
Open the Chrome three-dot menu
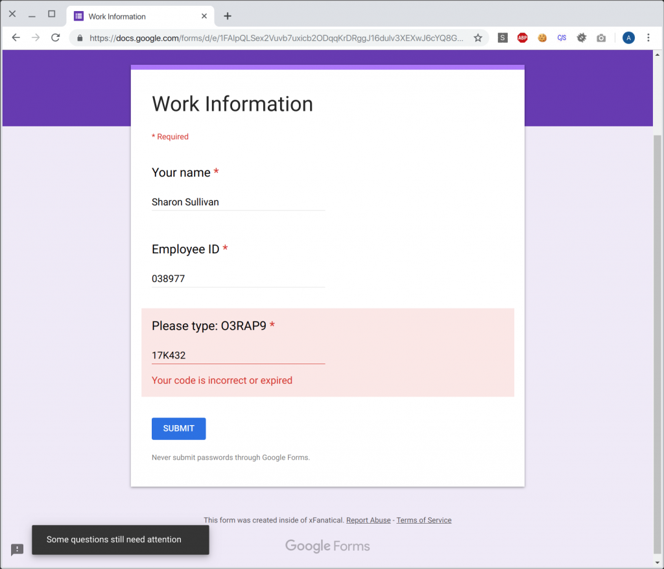tap(648, 38)
